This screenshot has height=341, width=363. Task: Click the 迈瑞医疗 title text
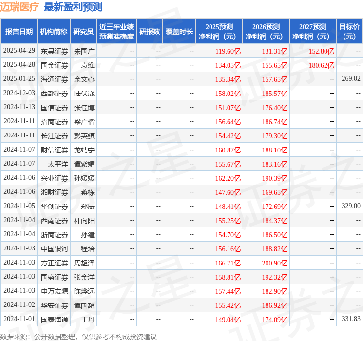(19, 7)
